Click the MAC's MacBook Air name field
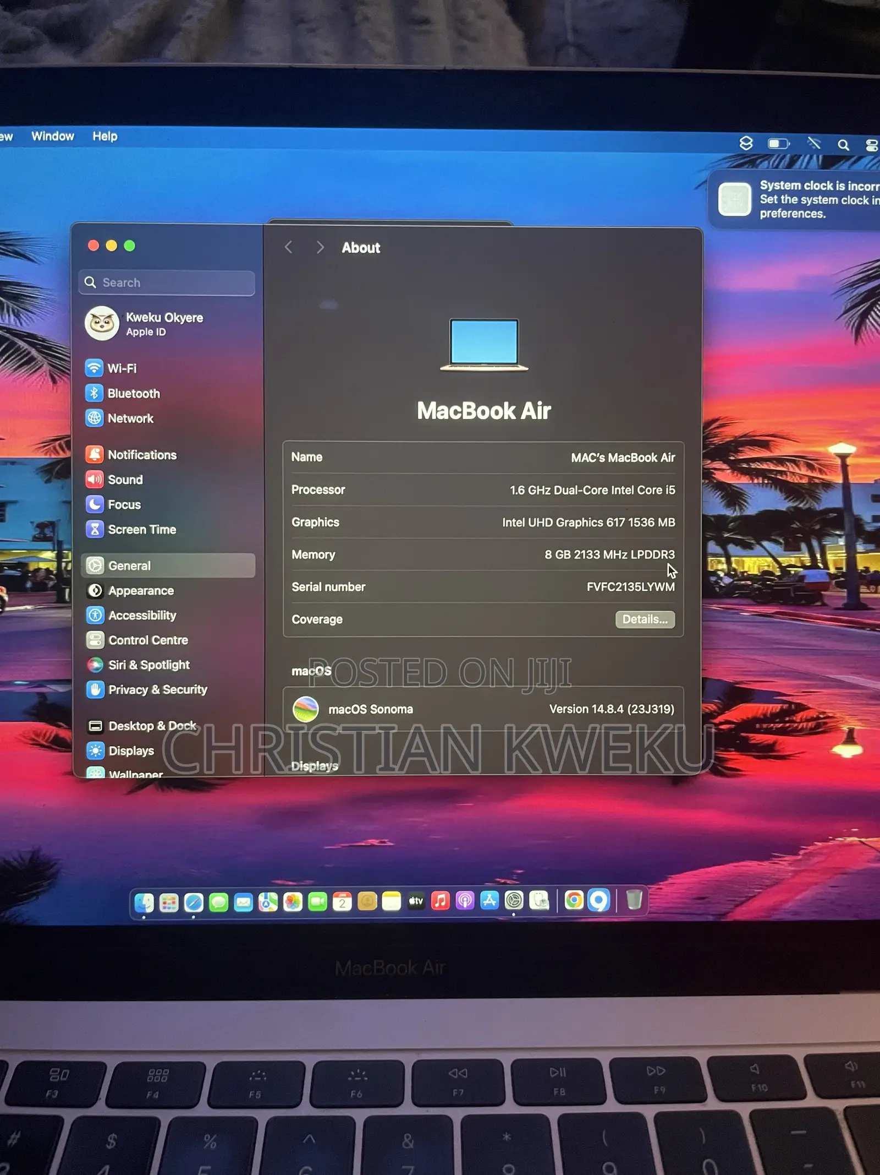Screen dimensions: 880x1175 (x=623, y=458)
